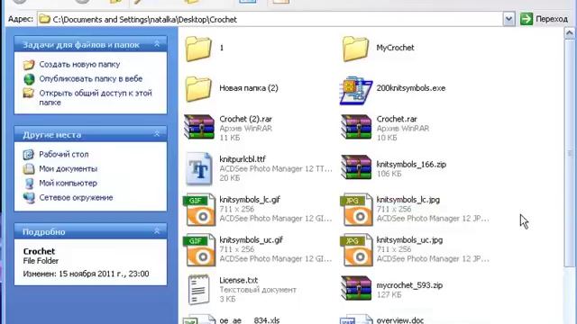The width and height of the screenshot is (577, 324).
Task: Select the file name overview.doc
Action: tap(400, 320)
